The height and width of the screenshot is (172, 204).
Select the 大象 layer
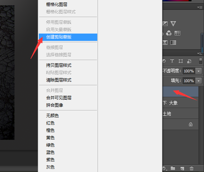coord(181,102)
